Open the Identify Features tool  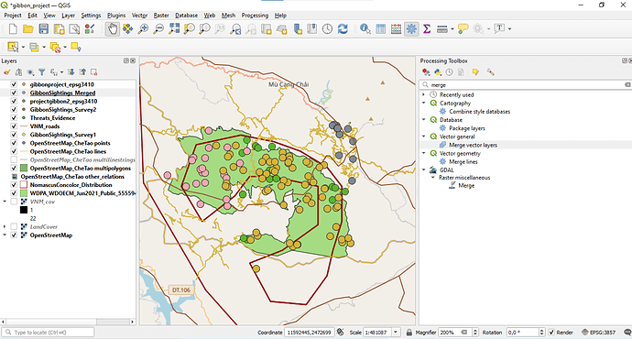(365, 29)
